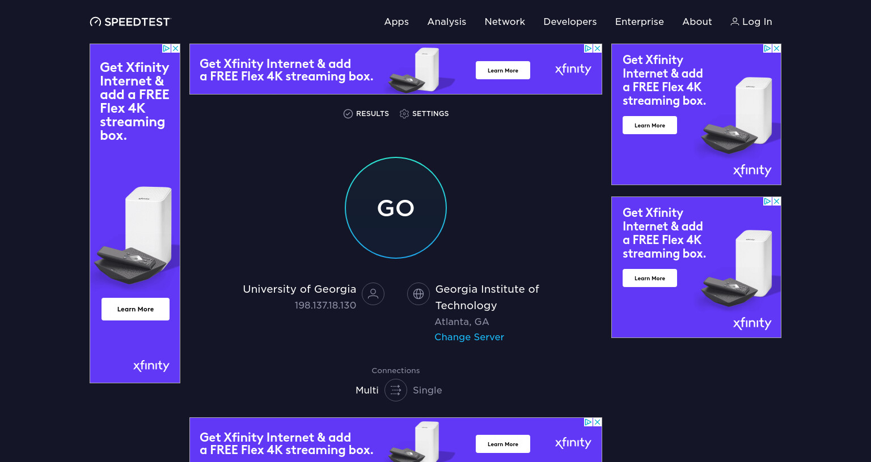This screenshot has height=462, width=871.
Task: Click xfinity logo in bottom banner ad
Action: [573, 443]
